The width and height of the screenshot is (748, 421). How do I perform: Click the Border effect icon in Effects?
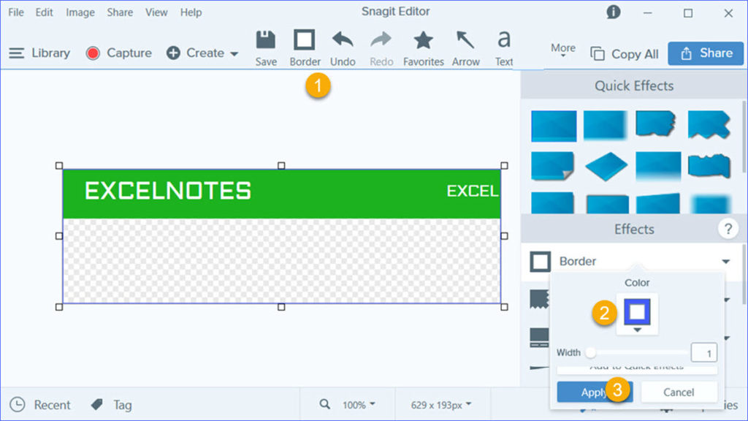pos(540,262)
